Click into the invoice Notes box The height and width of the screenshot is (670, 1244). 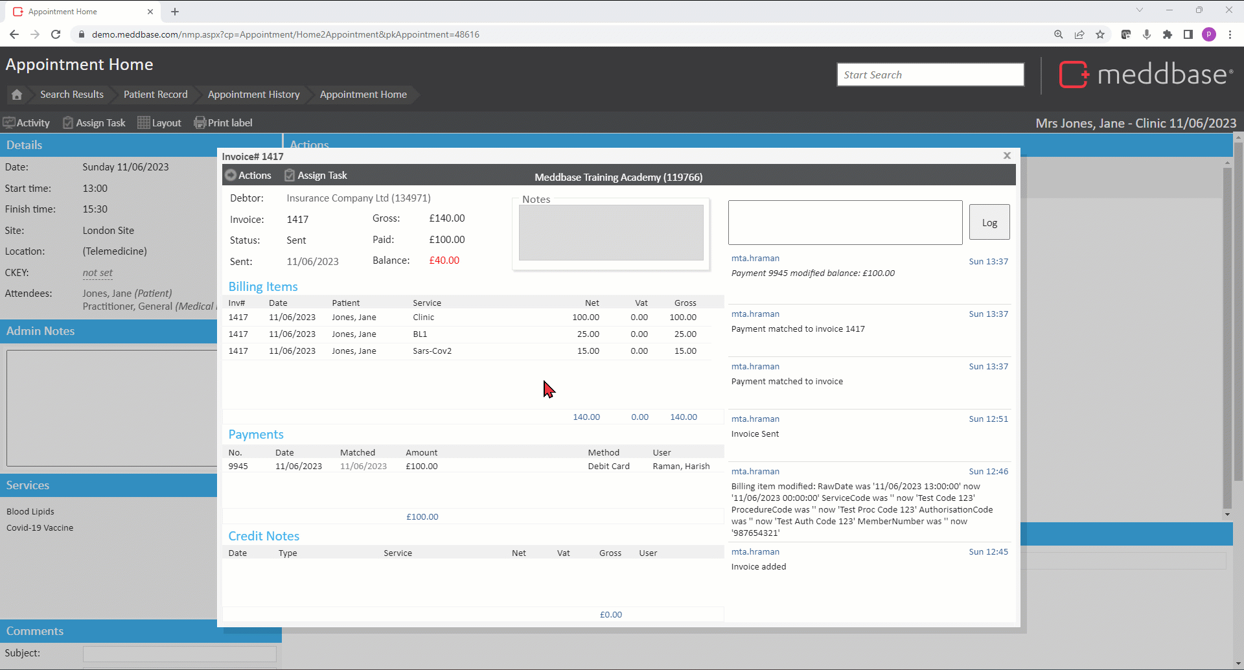point(610,233)
